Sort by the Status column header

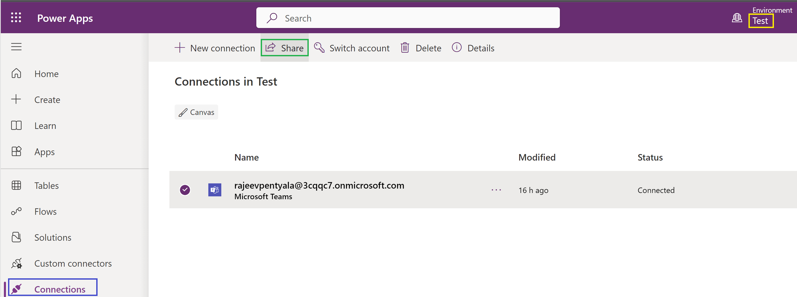coord(650,157)
